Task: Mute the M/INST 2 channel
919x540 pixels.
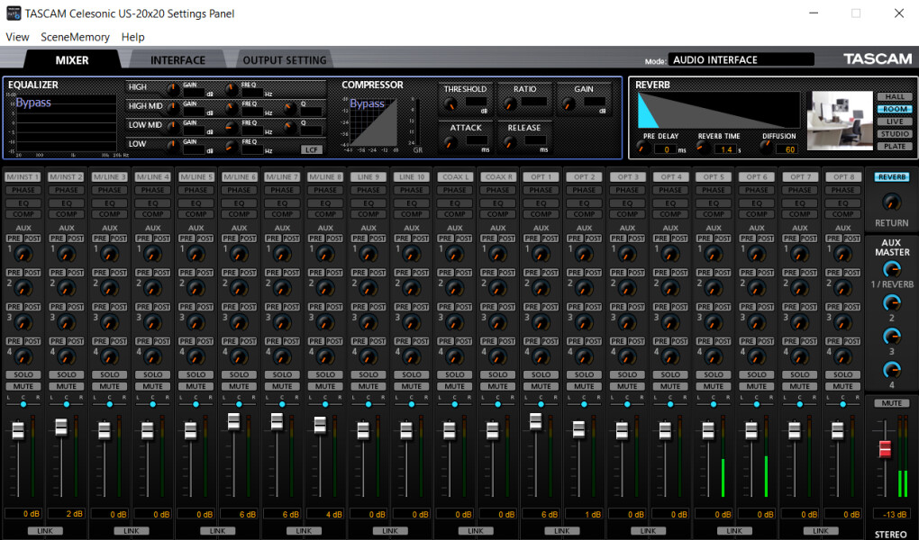Action: 66,386
